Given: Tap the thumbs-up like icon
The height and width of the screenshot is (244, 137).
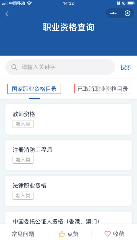Looking at the screenshot, I should point(62,234).
